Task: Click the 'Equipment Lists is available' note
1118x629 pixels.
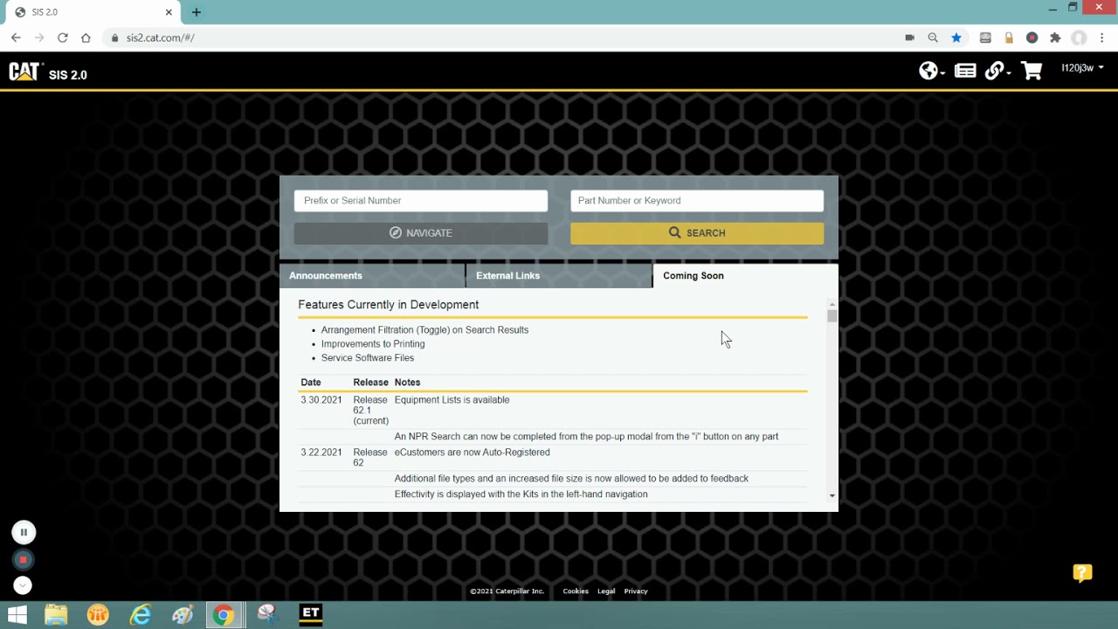Action: [452, 400]
